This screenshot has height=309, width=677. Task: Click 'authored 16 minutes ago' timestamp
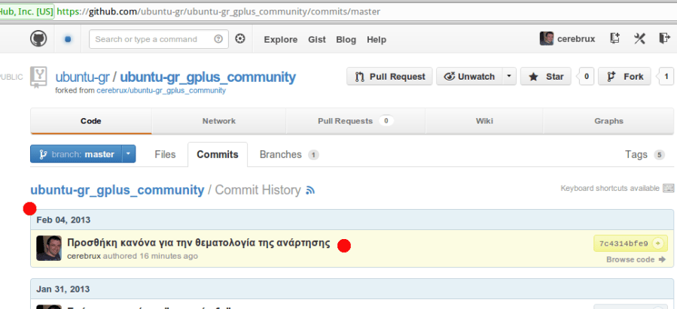pyautogui.click(x=151, y=256)
